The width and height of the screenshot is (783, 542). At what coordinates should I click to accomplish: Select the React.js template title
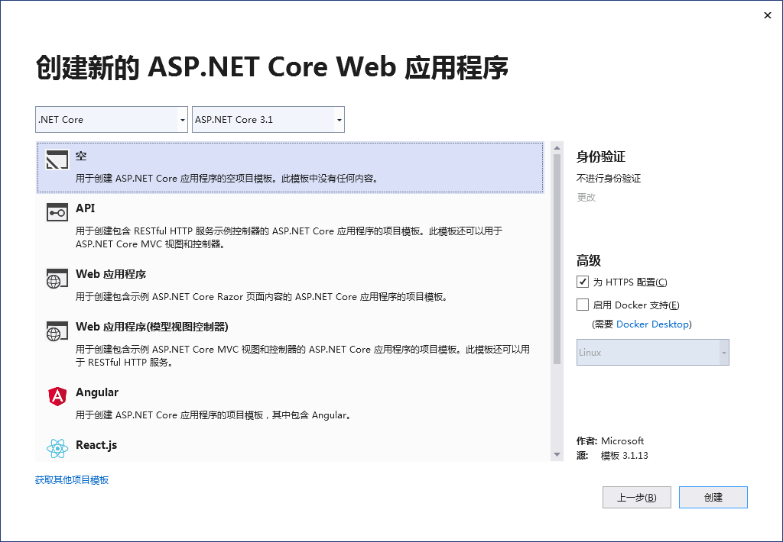pos(96,445)
